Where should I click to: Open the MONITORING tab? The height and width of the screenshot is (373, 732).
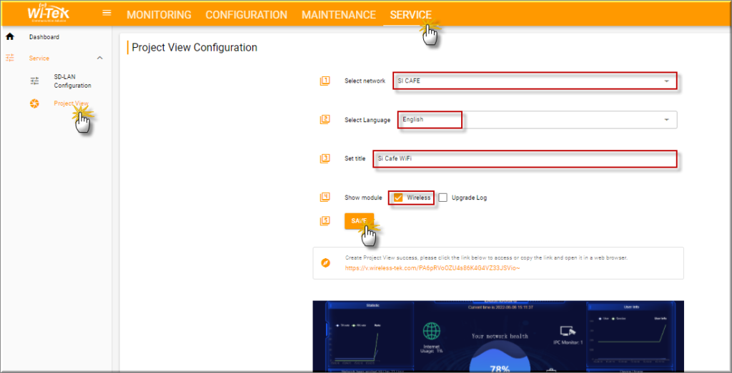(159, 14)
